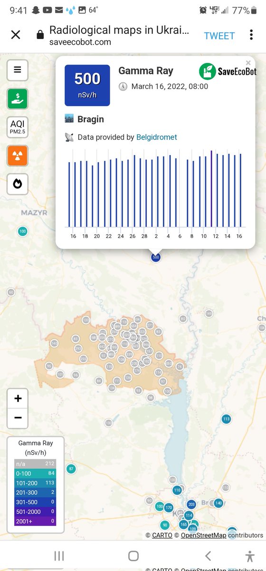Click the saveecobot.com address text
The image size is (266, 571).
pos(80,42)
